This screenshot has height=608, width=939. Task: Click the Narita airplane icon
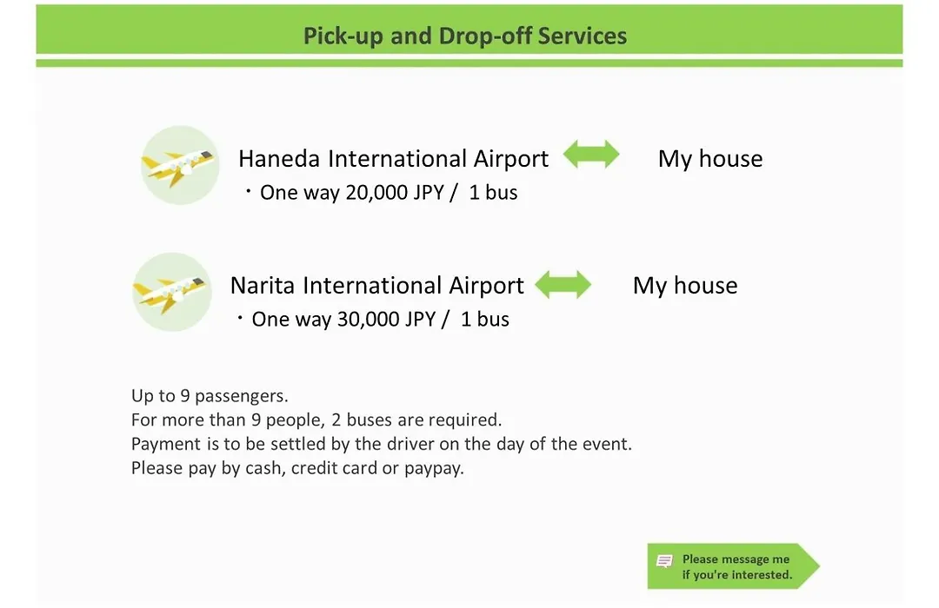coord(172,292)
